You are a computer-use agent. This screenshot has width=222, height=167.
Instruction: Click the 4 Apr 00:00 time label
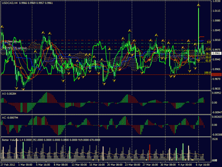point(185,165)
